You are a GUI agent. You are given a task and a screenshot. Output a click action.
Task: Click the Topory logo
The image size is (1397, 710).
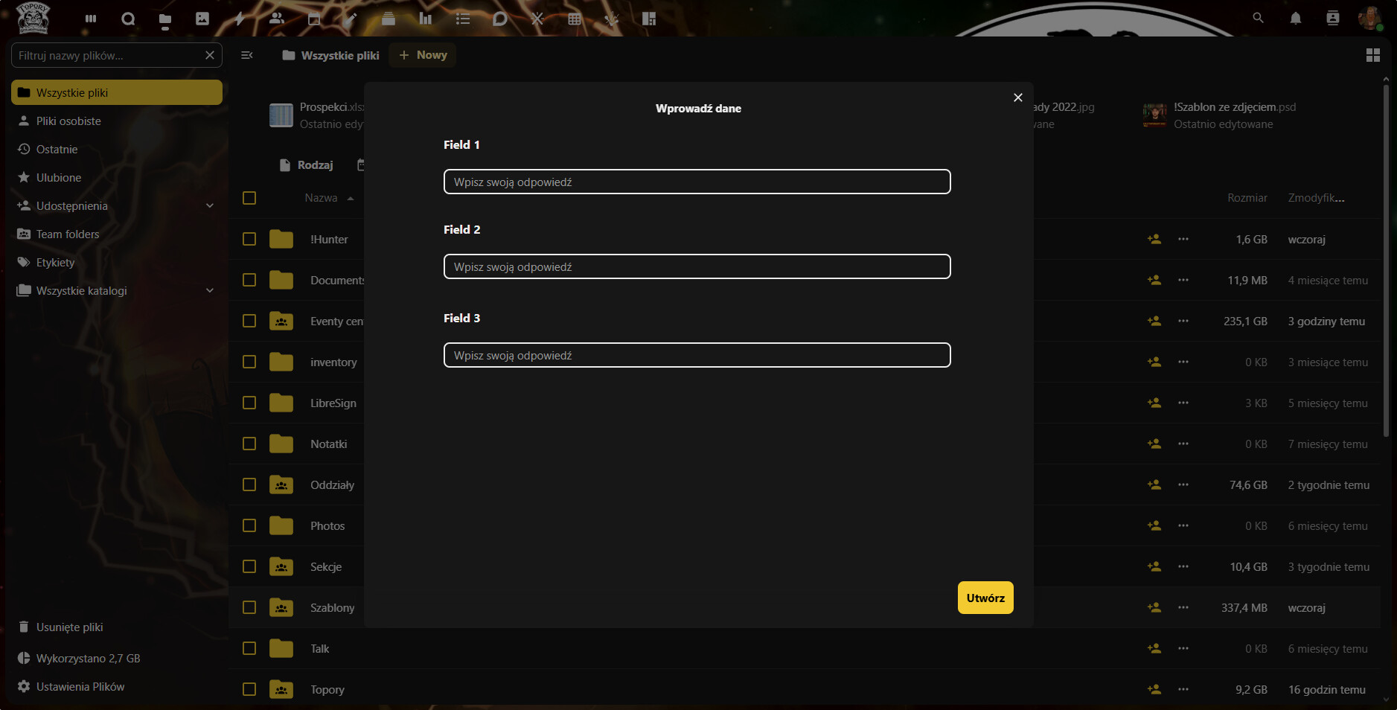point(33,18)
